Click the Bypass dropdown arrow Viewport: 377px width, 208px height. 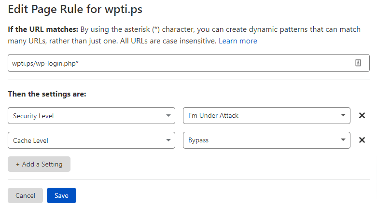point(343,139)
